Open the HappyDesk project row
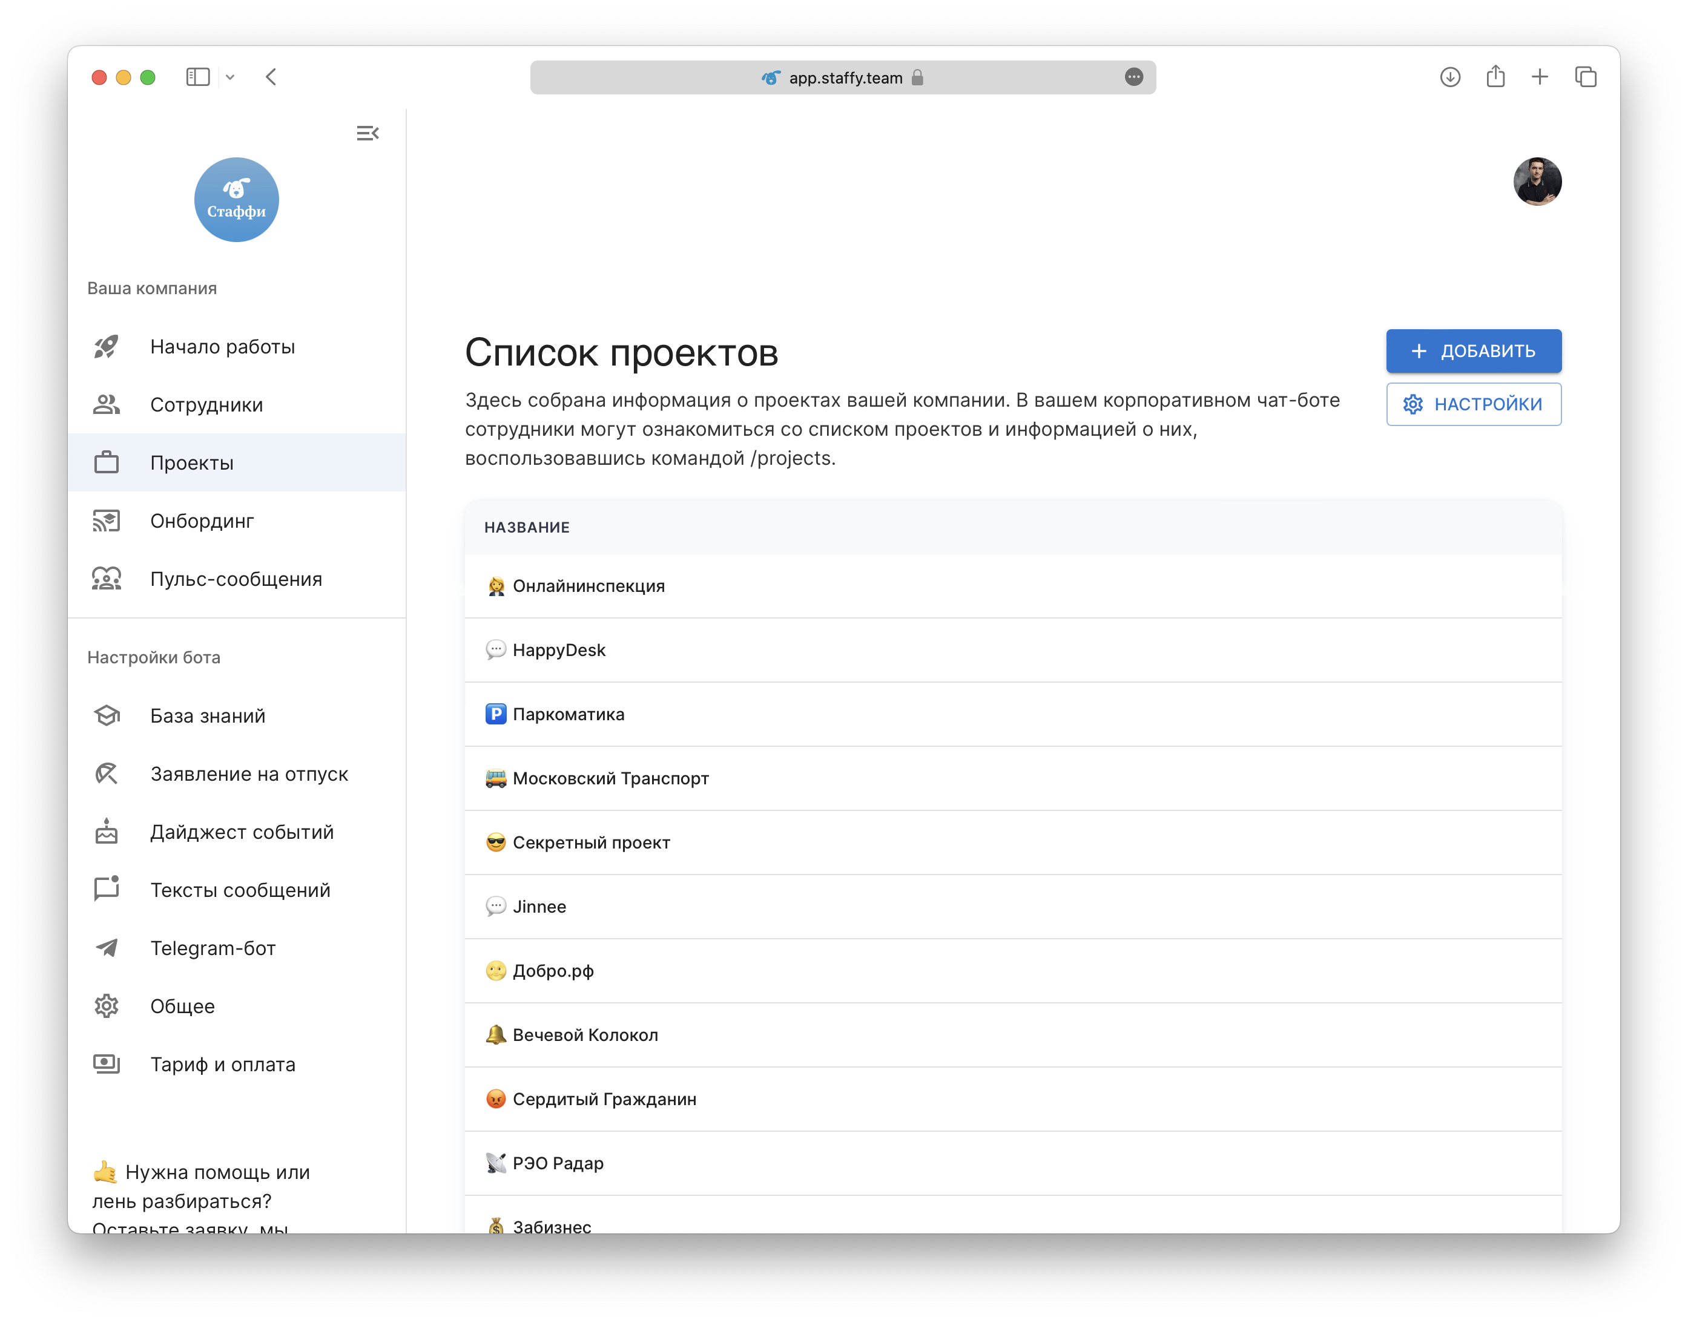Image resolution: width=1688 pixels, height=1323 pixels. [1012, 650]
